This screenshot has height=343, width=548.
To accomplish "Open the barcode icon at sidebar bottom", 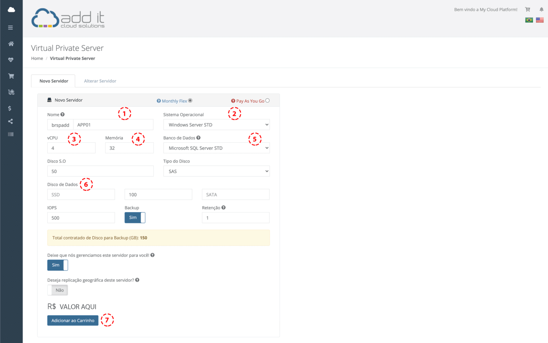I will [11, 134].
